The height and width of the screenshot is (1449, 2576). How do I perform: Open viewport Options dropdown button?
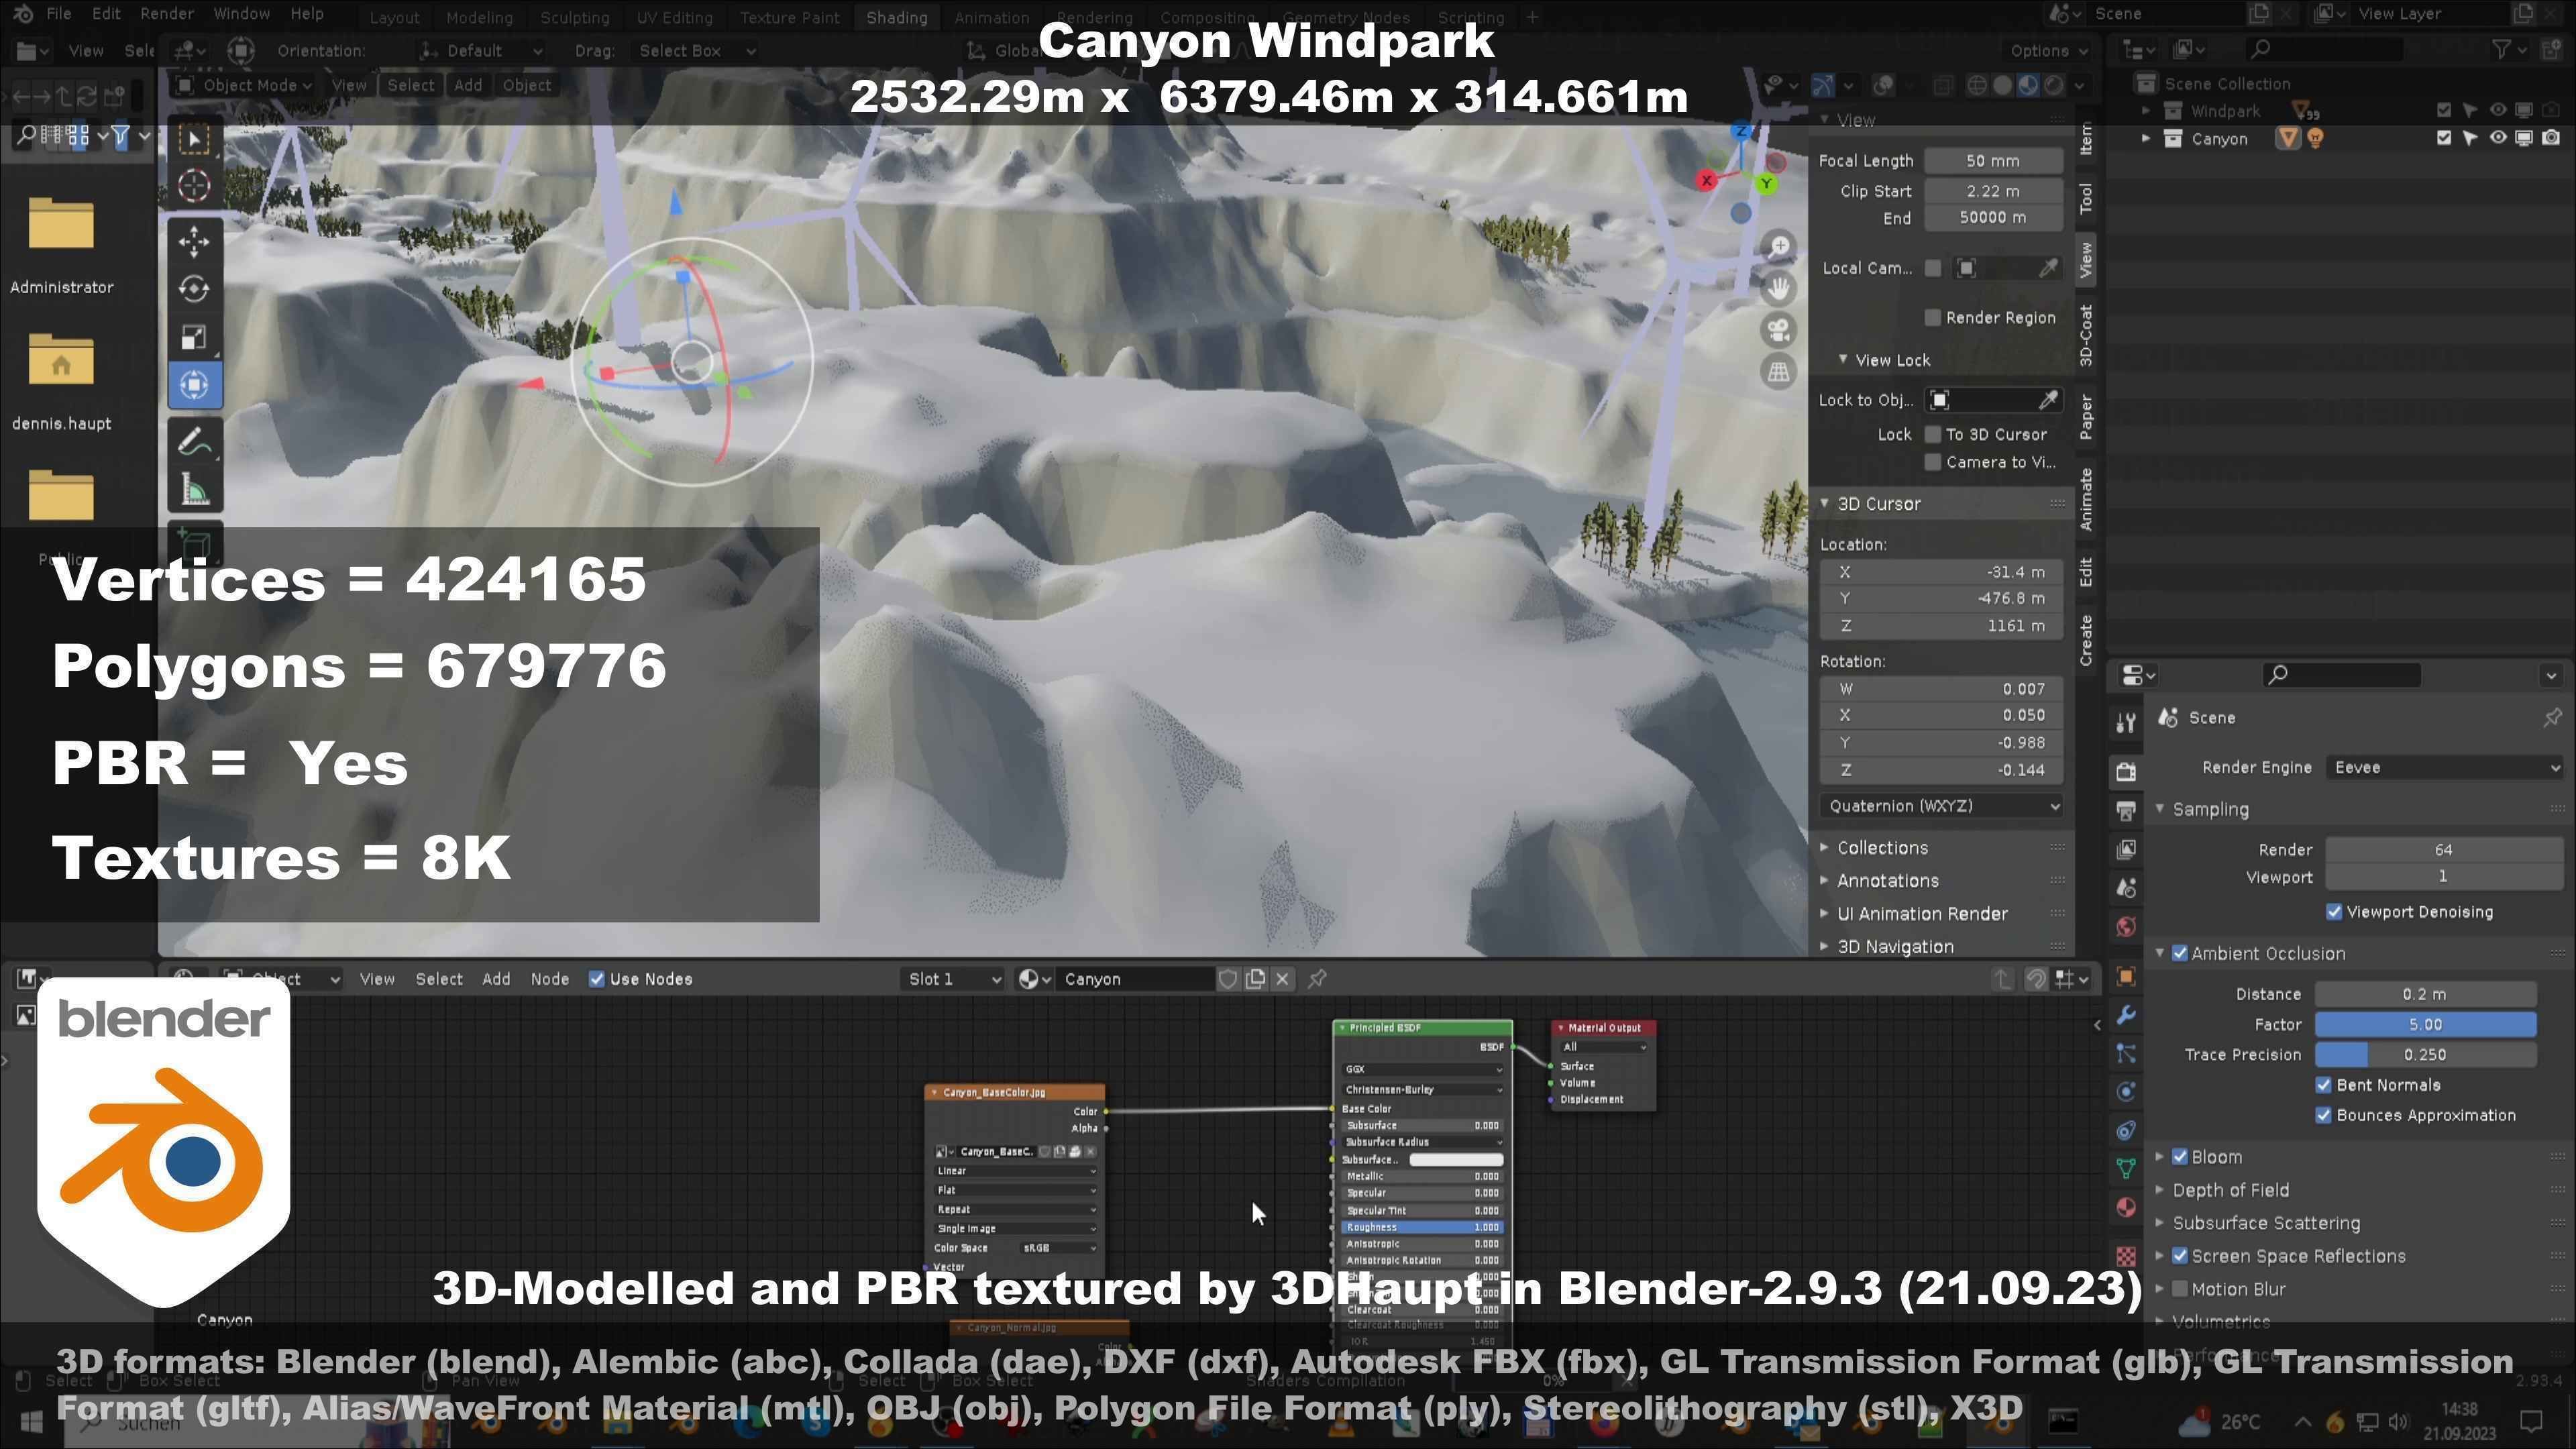[2048, 51]
